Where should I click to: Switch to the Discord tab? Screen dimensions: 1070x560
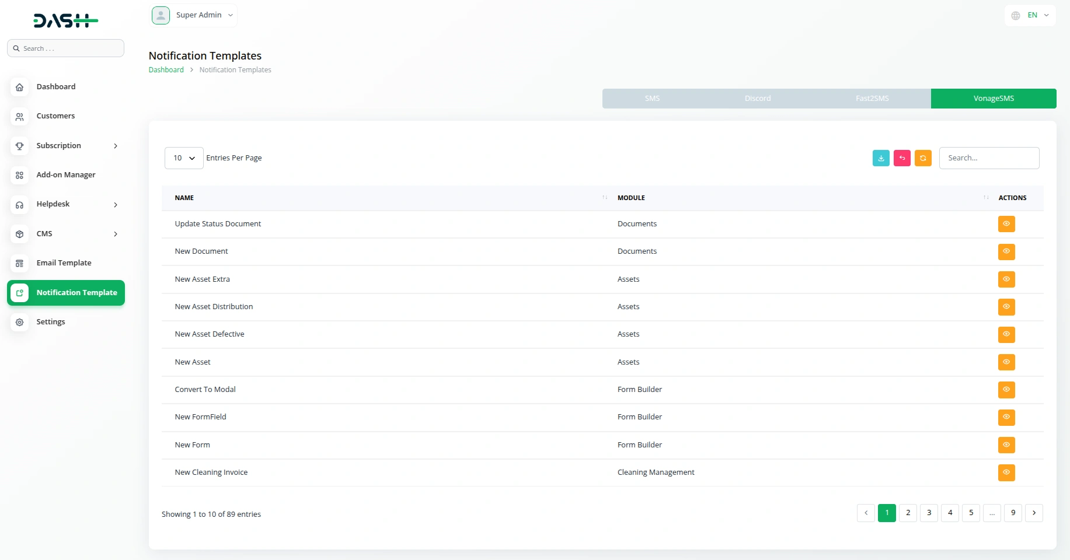[757, 99]
